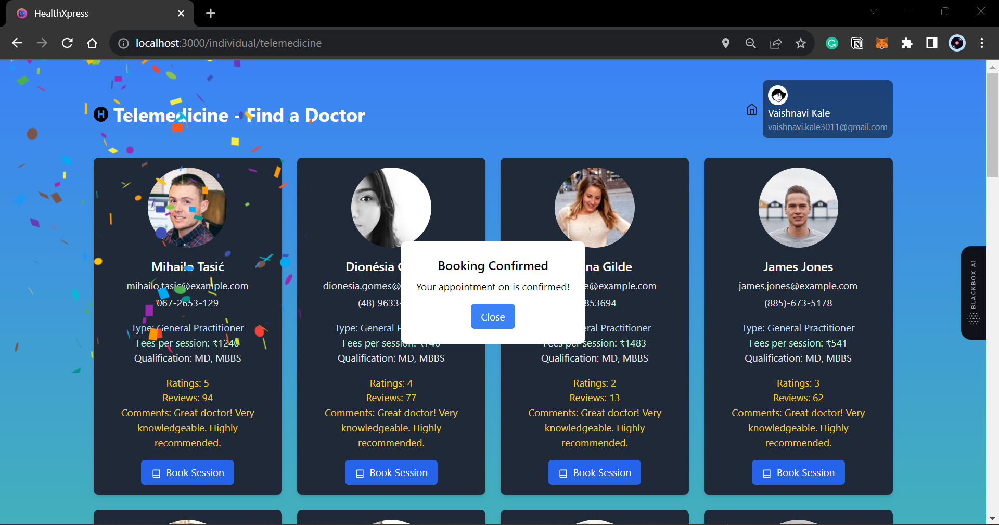
Task: Select the name James Jones
Action: point(798,267)
